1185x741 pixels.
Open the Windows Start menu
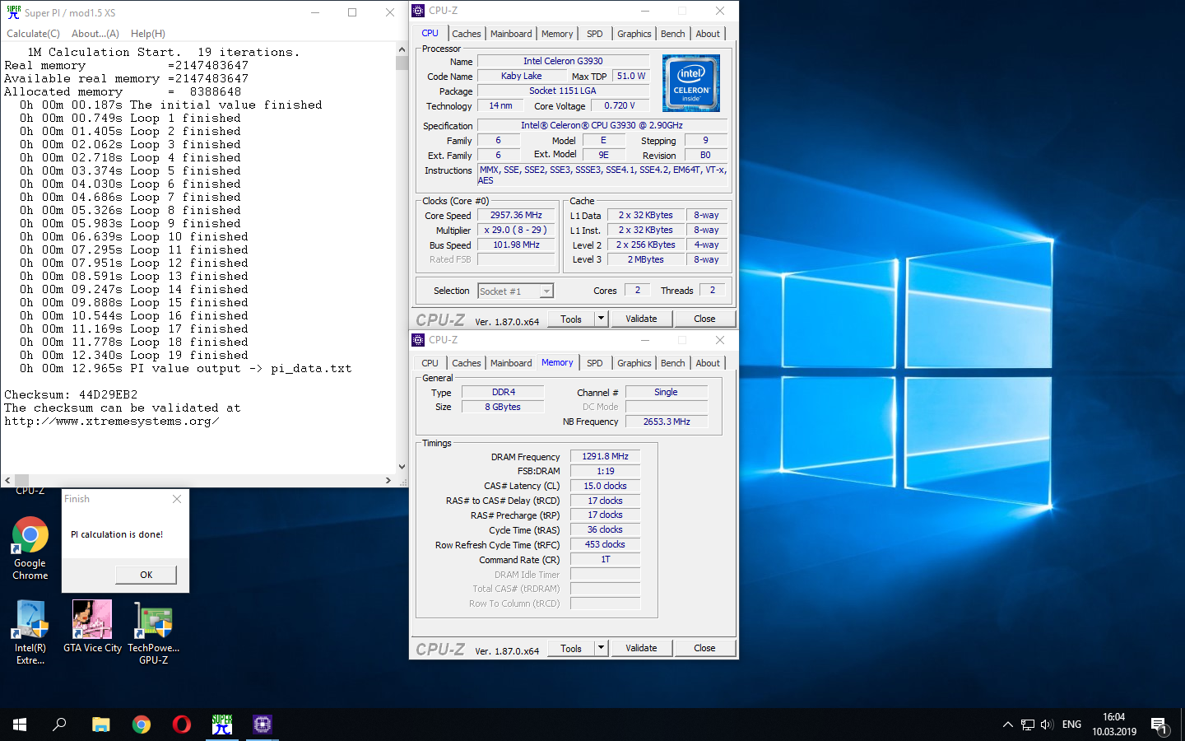click(20, 725)
